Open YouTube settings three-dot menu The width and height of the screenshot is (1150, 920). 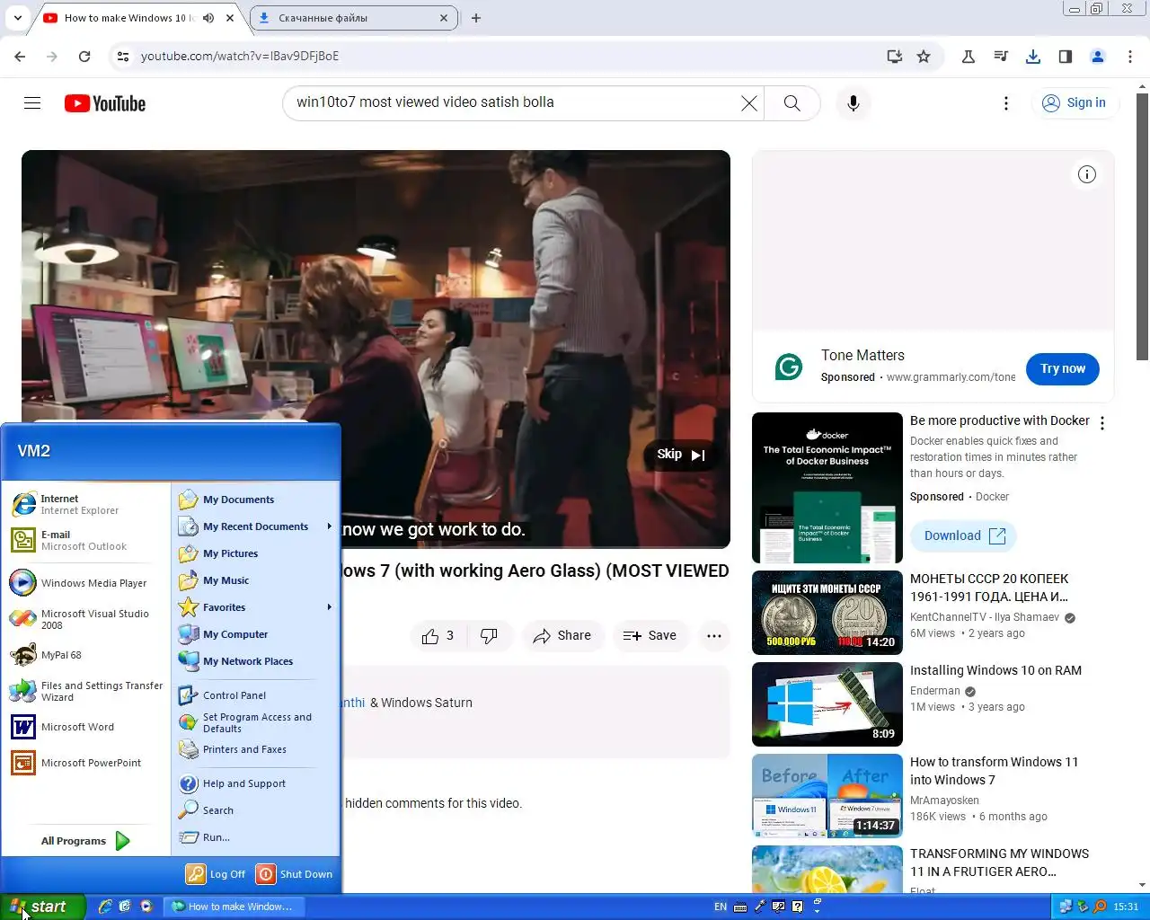pos(1006,103)
